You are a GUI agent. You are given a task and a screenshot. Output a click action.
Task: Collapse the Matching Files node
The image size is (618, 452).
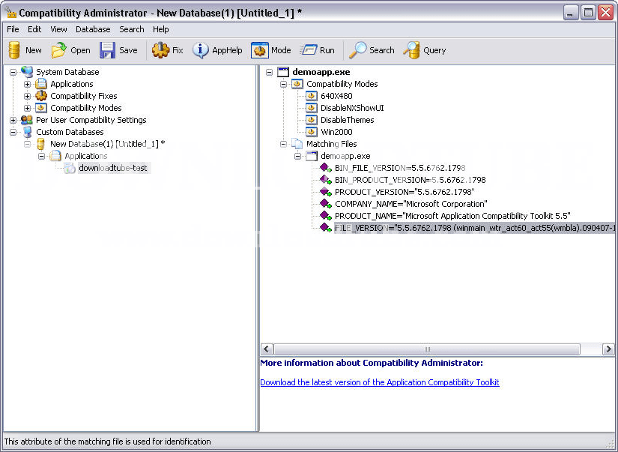[x=284, y=144]
